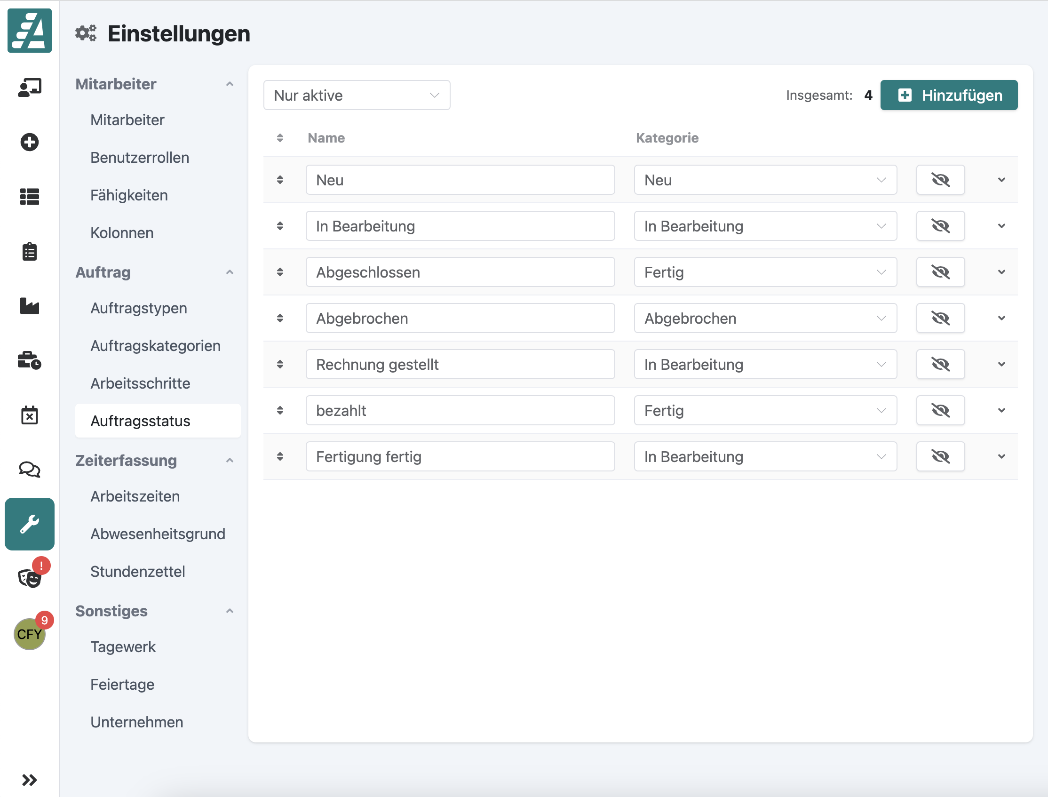Click the plus icon to create new entry

click(x=30, y=142)
